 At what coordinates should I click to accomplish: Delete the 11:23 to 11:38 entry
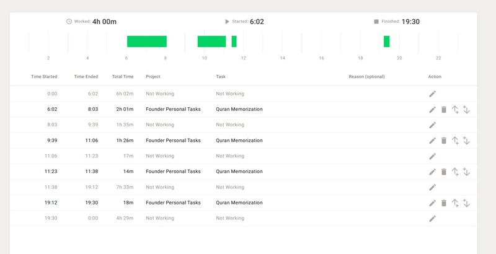click(x=444, y=172)
